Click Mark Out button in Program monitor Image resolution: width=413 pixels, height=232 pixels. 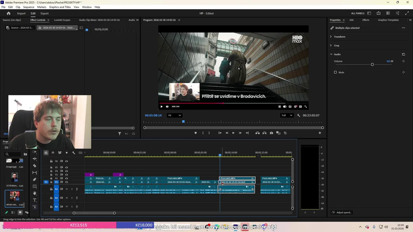[x=209, y=133]
